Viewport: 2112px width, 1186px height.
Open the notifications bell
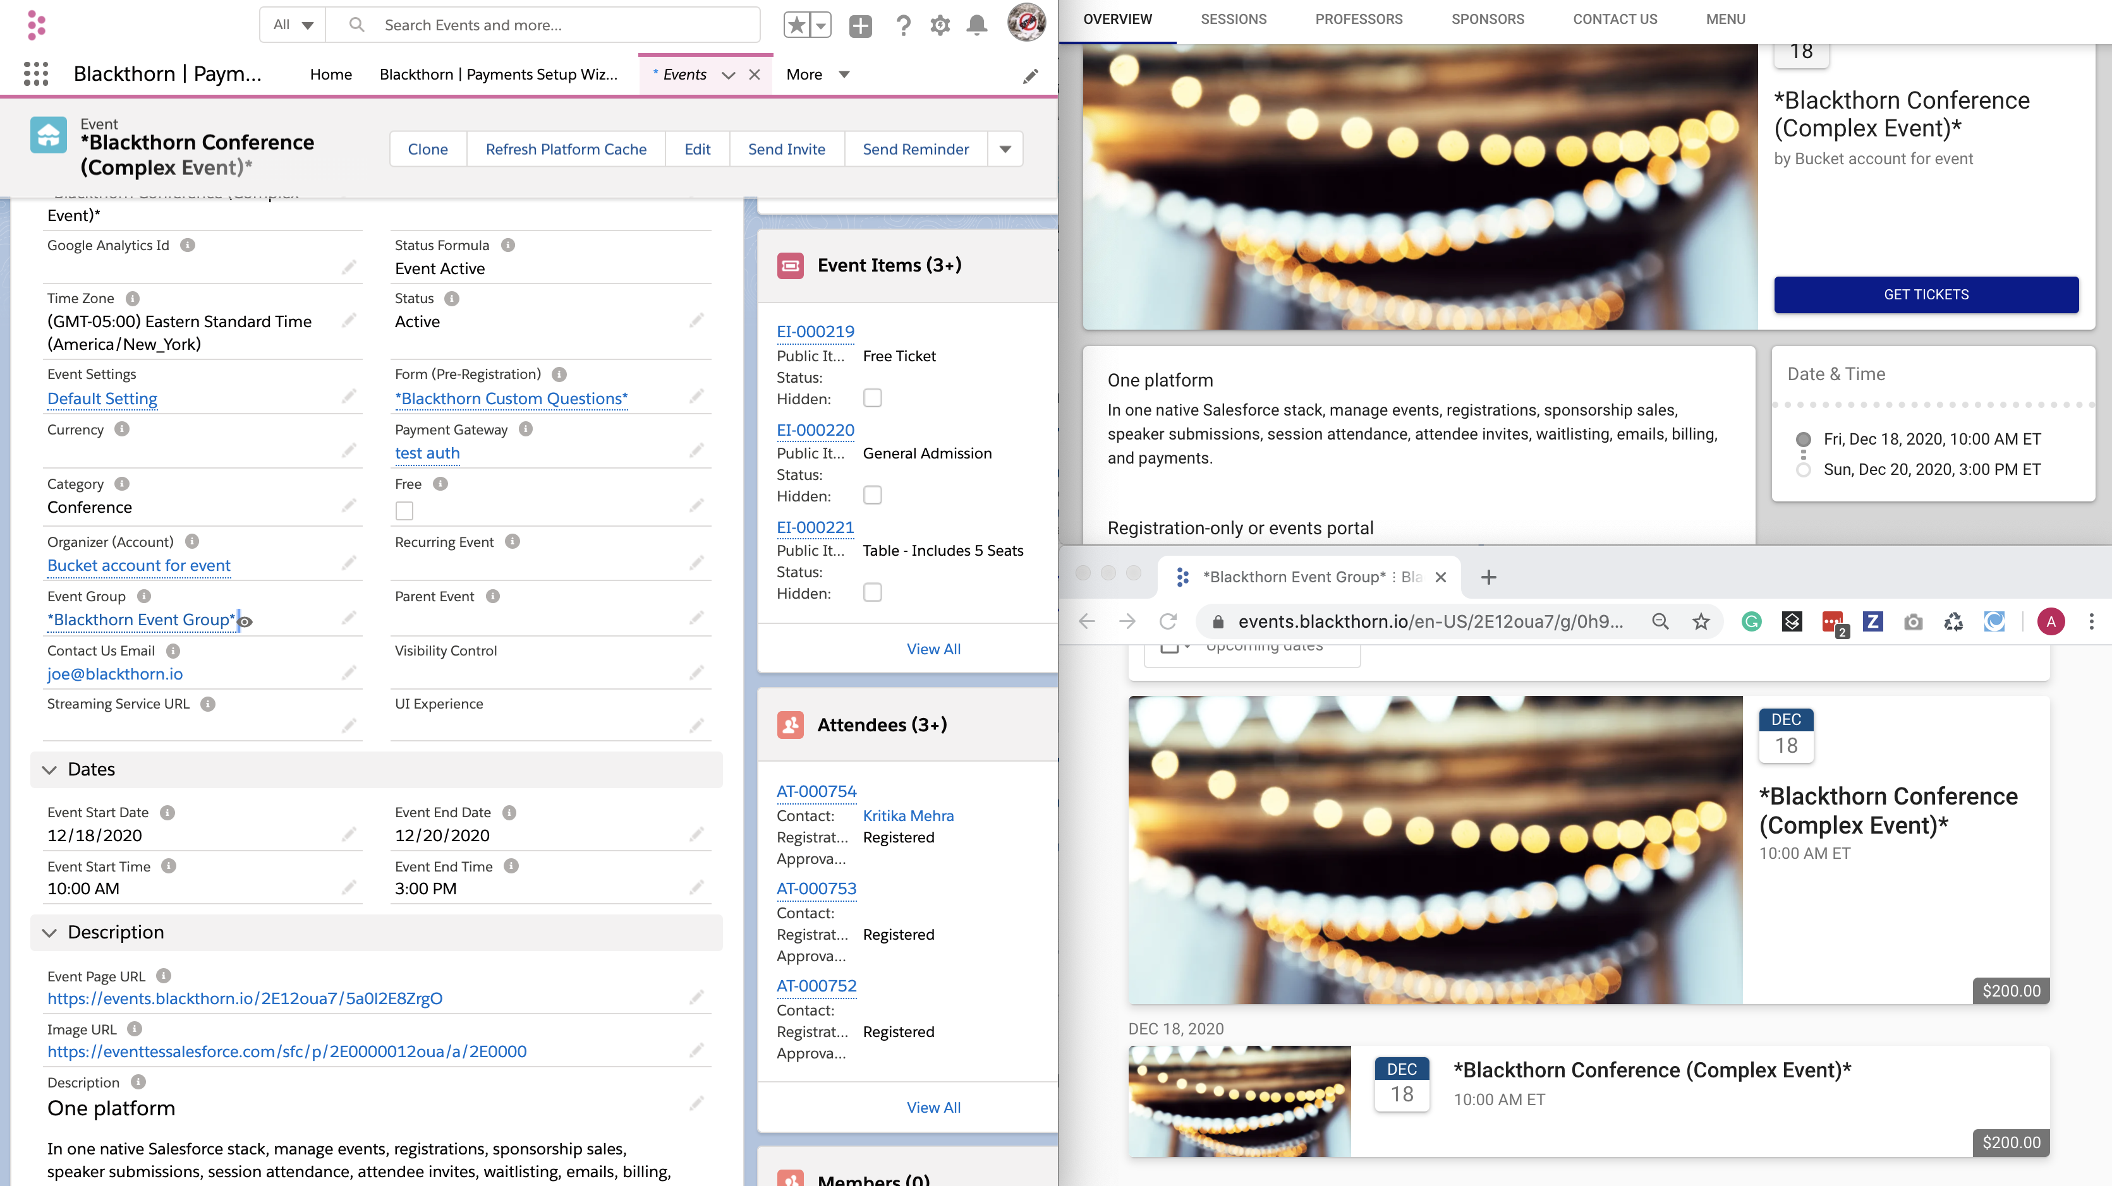pyautogui.click(x=976, y=25)
